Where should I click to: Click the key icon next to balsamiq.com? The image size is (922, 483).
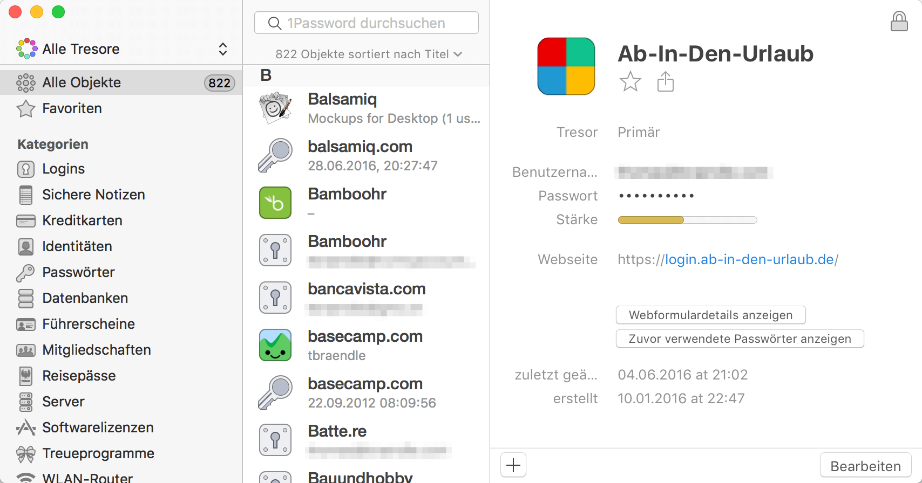click(275, 155)
